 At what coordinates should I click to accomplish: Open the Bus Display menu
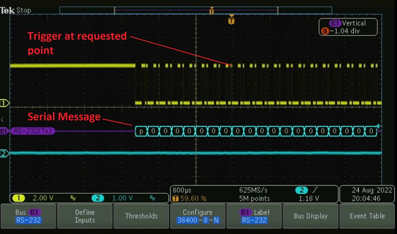pyautogui.click(x=310, y=216)
